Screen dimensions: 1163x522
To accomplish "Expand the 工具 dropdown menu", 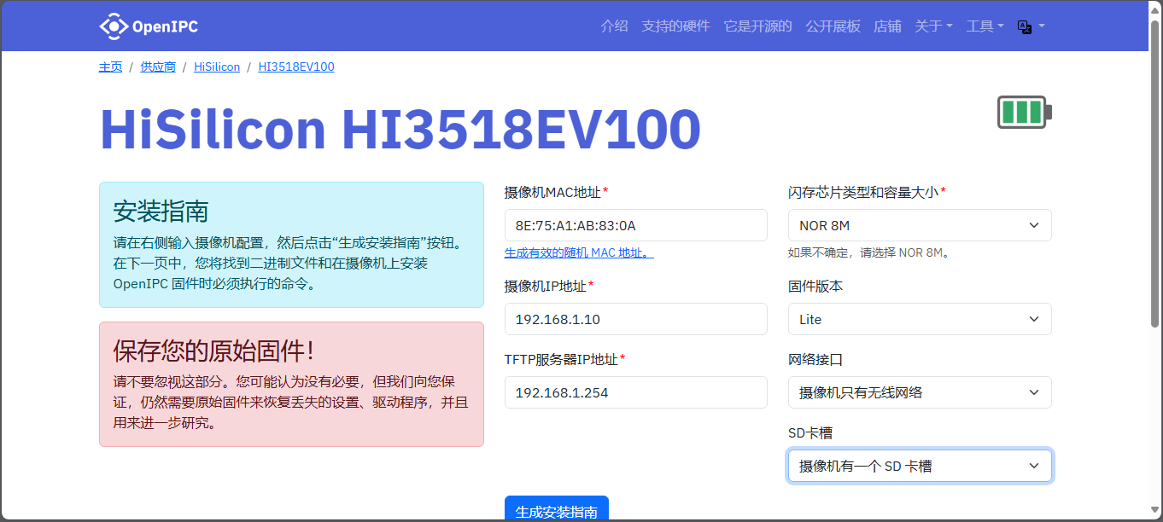I will 985,26.
